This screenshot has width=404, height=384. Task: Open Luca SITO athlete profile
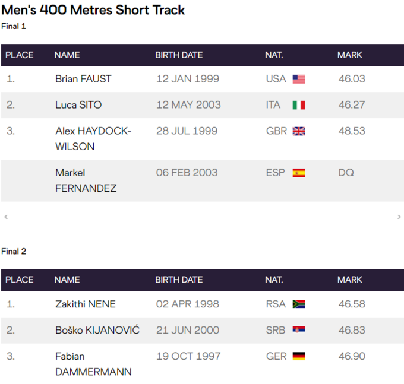78,105
